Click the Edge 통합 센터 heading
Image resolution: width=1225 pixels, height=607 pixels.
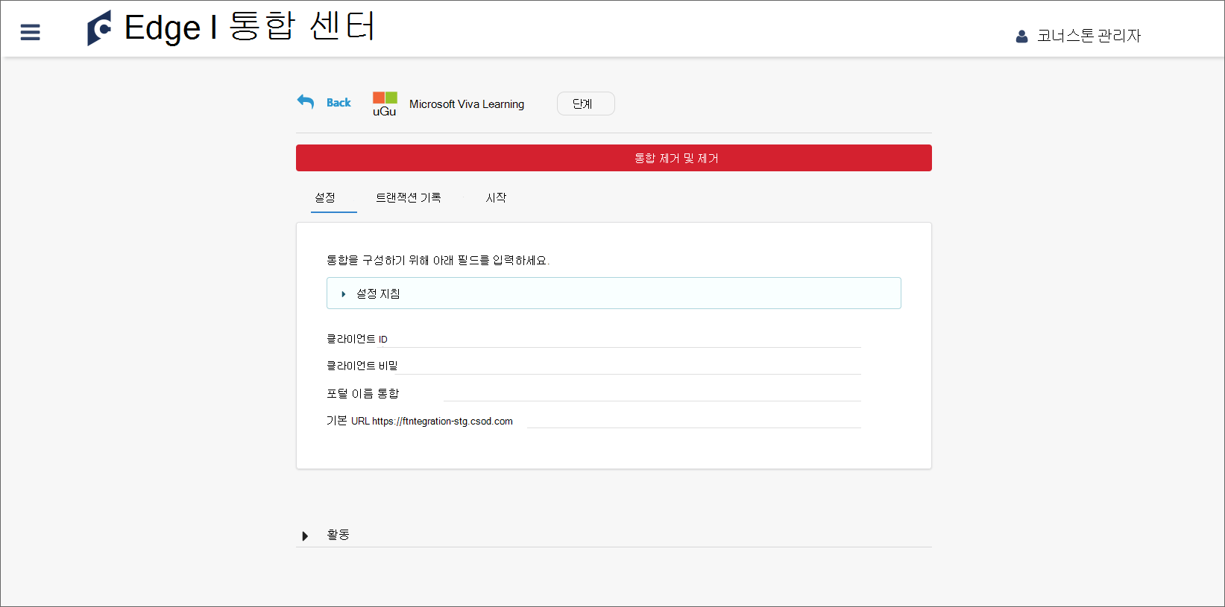251,28
